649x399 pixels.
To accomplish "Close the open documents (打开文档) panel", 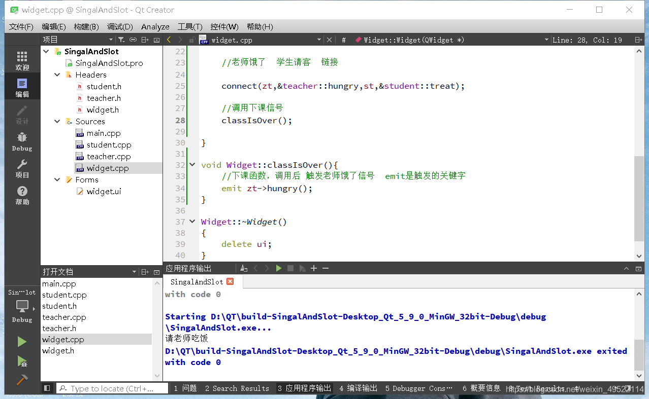I will point(156,272).
